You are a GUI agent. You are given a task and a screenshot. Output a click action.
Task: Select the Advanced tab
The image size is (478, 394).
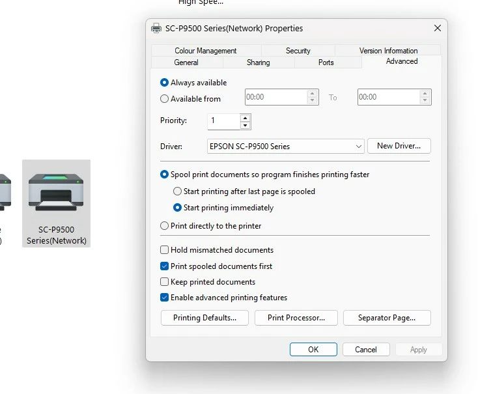click(x=402, y=61)
